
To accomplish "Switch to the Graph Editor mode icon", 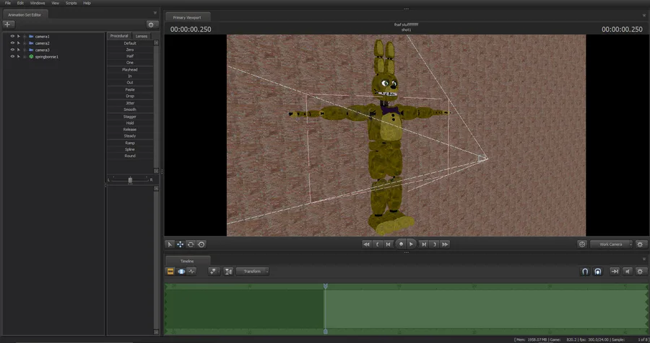I will [191, 272].
